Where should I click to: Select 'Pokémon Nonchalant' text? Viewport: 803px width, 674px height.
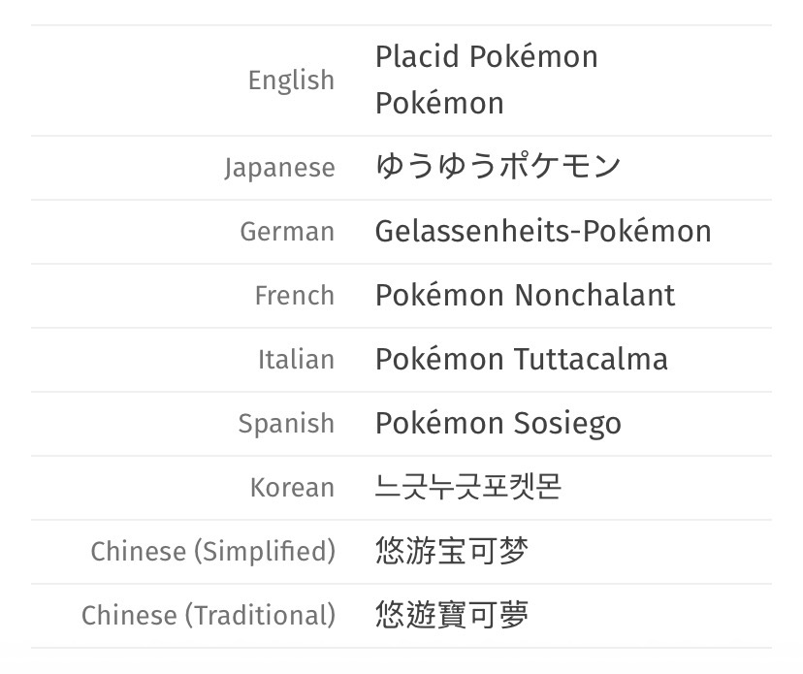(x=526, y=295)
